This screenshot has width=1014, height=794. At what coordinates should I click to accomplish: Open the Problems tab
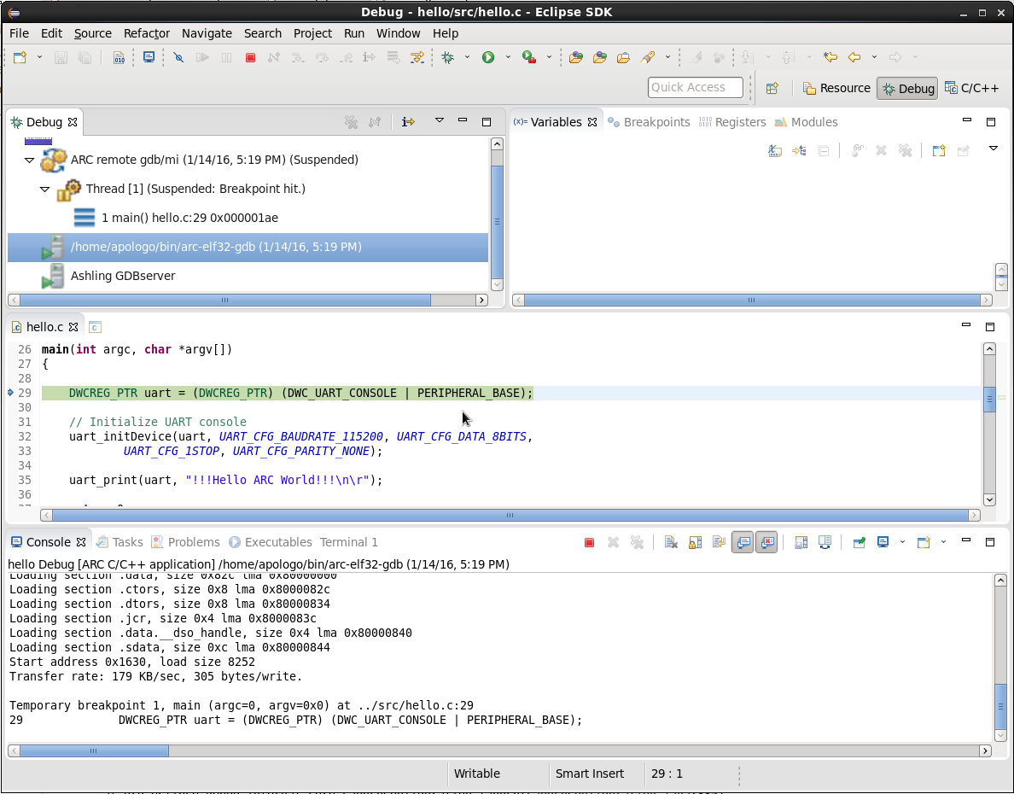(x=185, y=542)
